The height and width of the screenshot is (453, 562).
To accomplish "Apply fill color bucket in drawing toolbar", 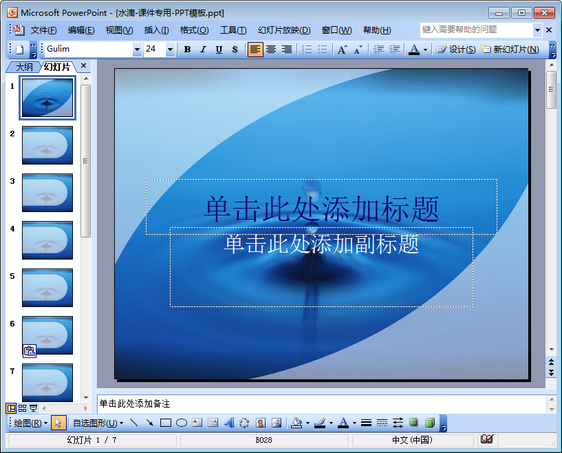I will tap(296, 423).
